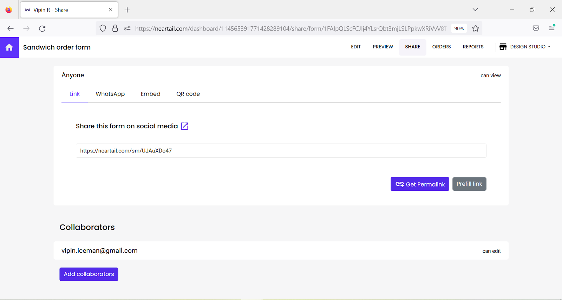Select the Link tab
This screenshot has width=562, height=300.
click(74, 94)
